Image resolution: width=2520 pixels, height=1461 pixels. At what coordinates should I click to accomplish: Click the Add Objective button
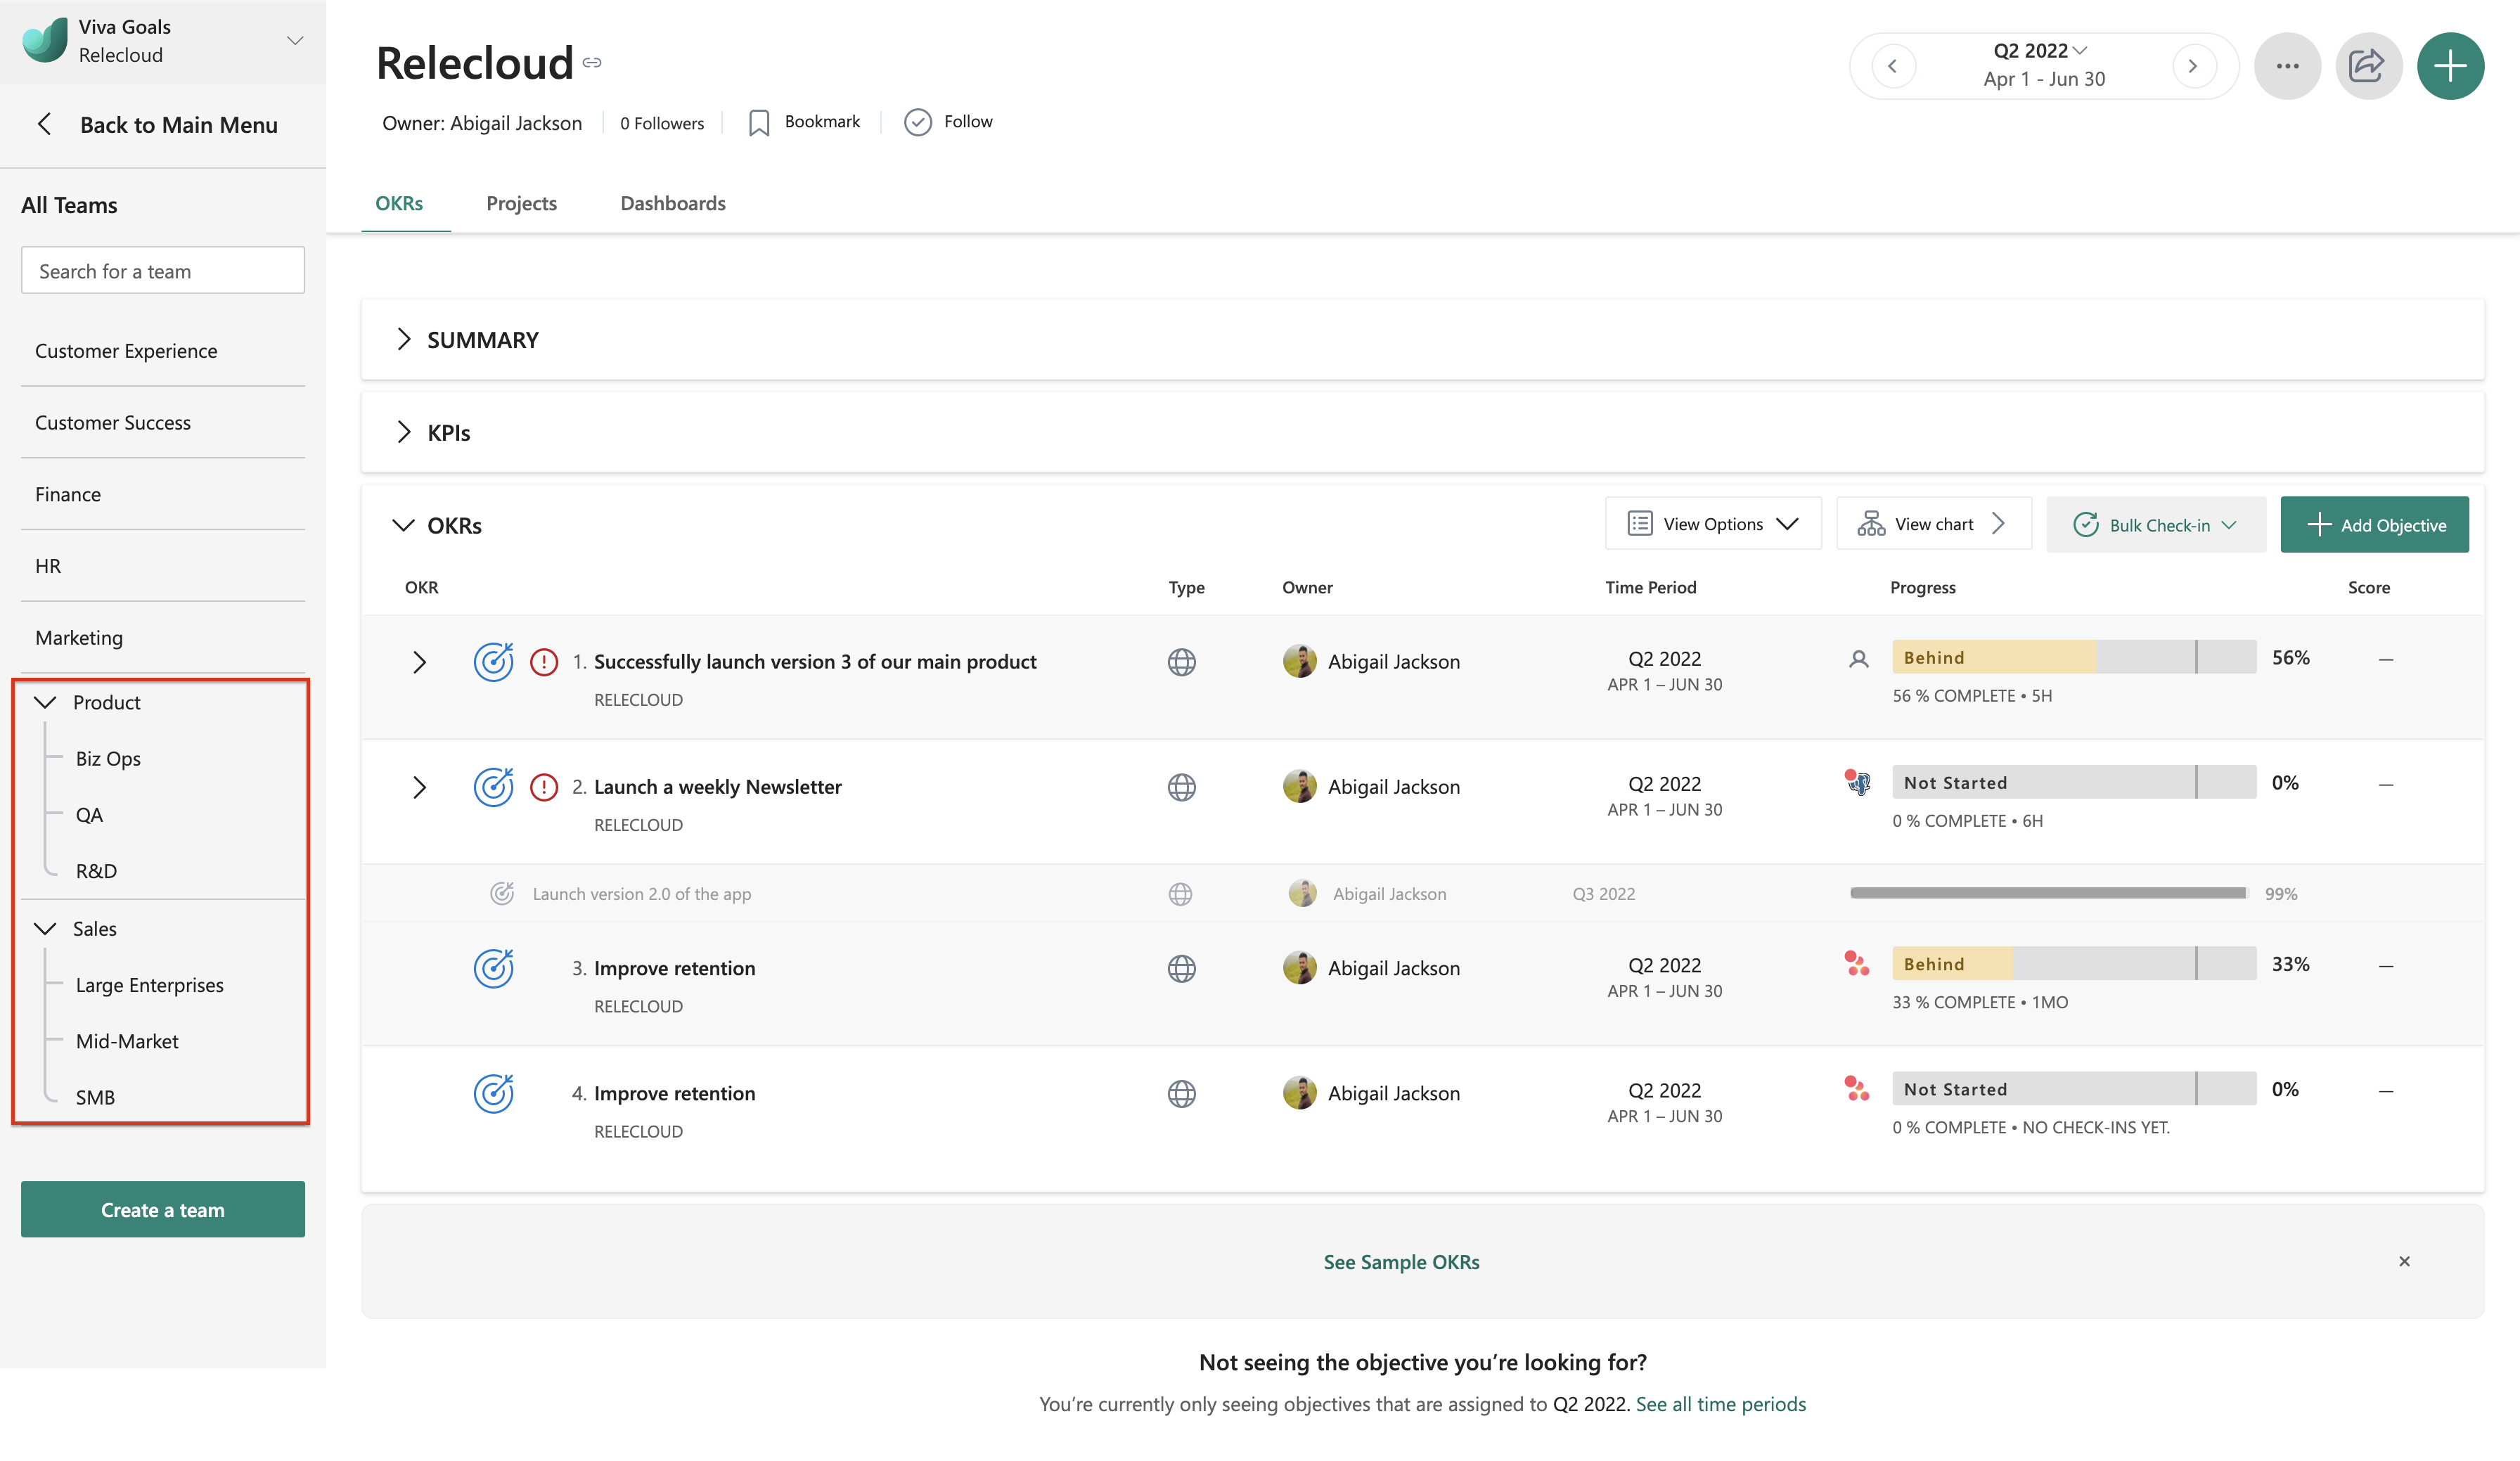tap(2374, 524)
